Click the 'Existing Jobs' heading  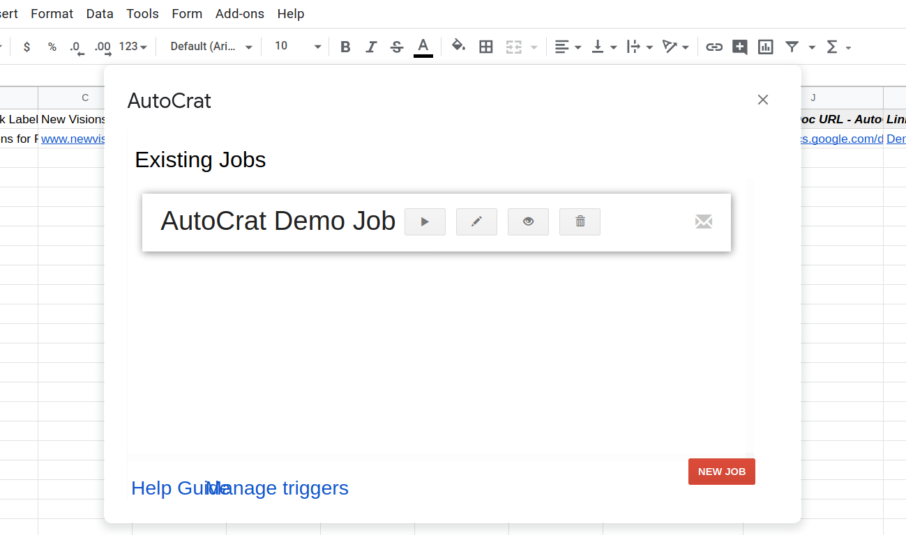pos(200,160)
